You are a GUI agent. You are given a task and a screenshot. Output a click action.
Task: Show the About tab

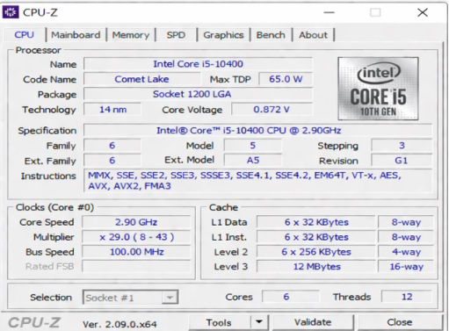[x=313, y=35]
